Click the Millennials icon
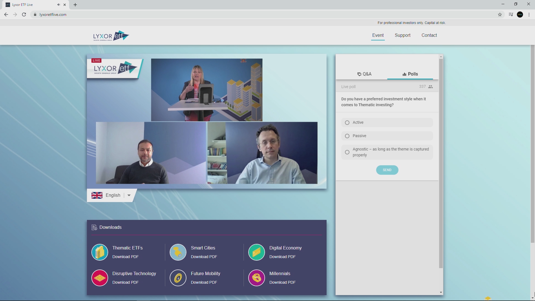The image size is (535, 301). coord(257,278)
